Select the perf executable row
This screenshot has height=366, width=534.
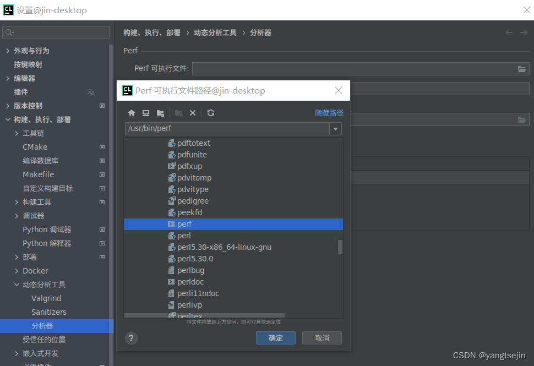(233, 225)
